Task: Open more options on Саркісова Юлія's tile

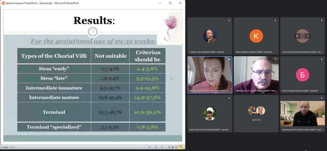Action: 308,36
